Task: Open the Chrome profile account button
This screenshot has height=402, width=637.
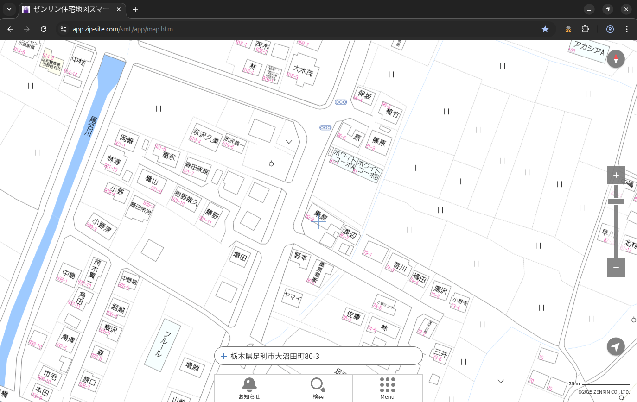Action: click(610, 29)
